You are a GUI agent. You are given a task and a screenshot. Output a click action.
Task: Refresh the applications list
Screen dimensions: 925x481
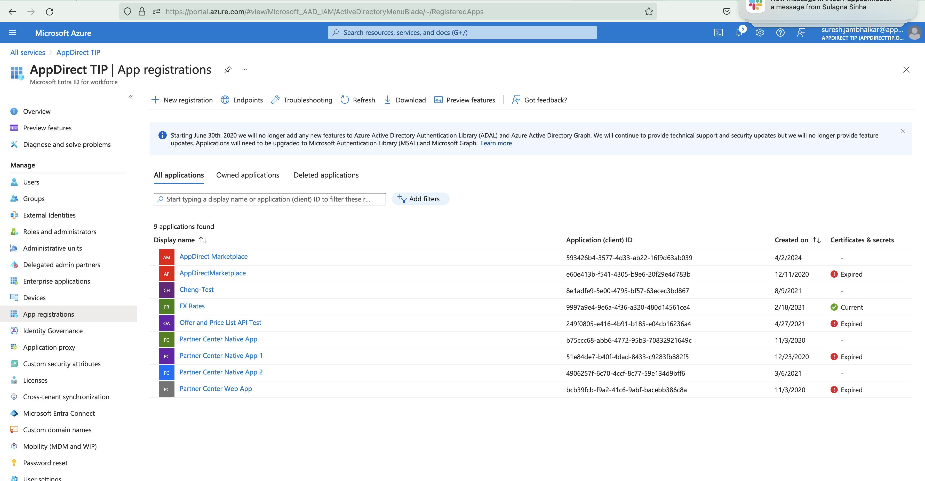point(358,100)
